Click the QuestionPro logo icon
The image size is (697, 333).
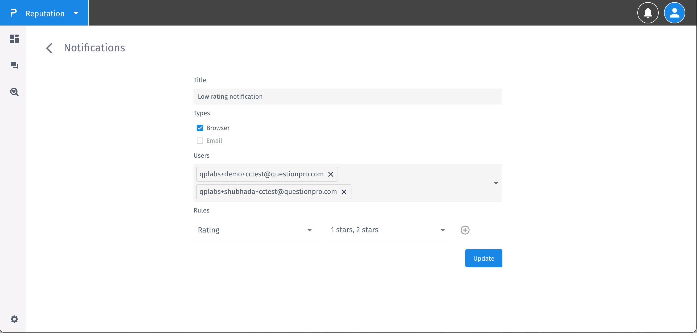[x=13, y=13]
